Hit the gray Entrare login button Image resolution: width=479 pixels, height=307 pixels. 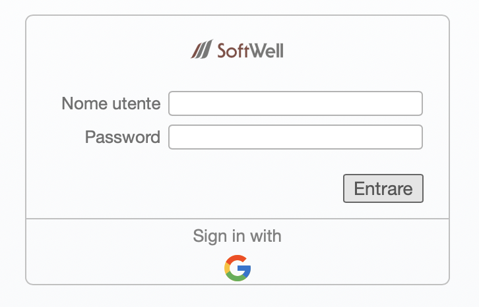383,188
